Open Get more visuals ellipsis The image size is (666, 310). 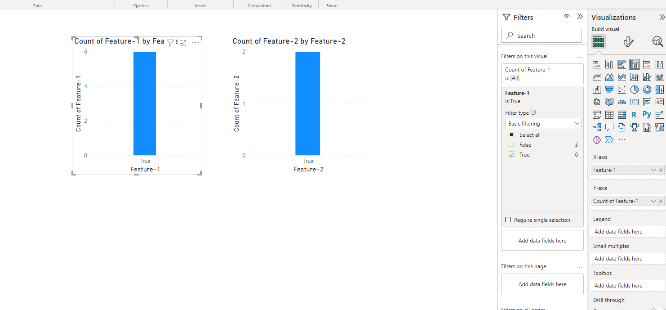click(x=622, y=140)
